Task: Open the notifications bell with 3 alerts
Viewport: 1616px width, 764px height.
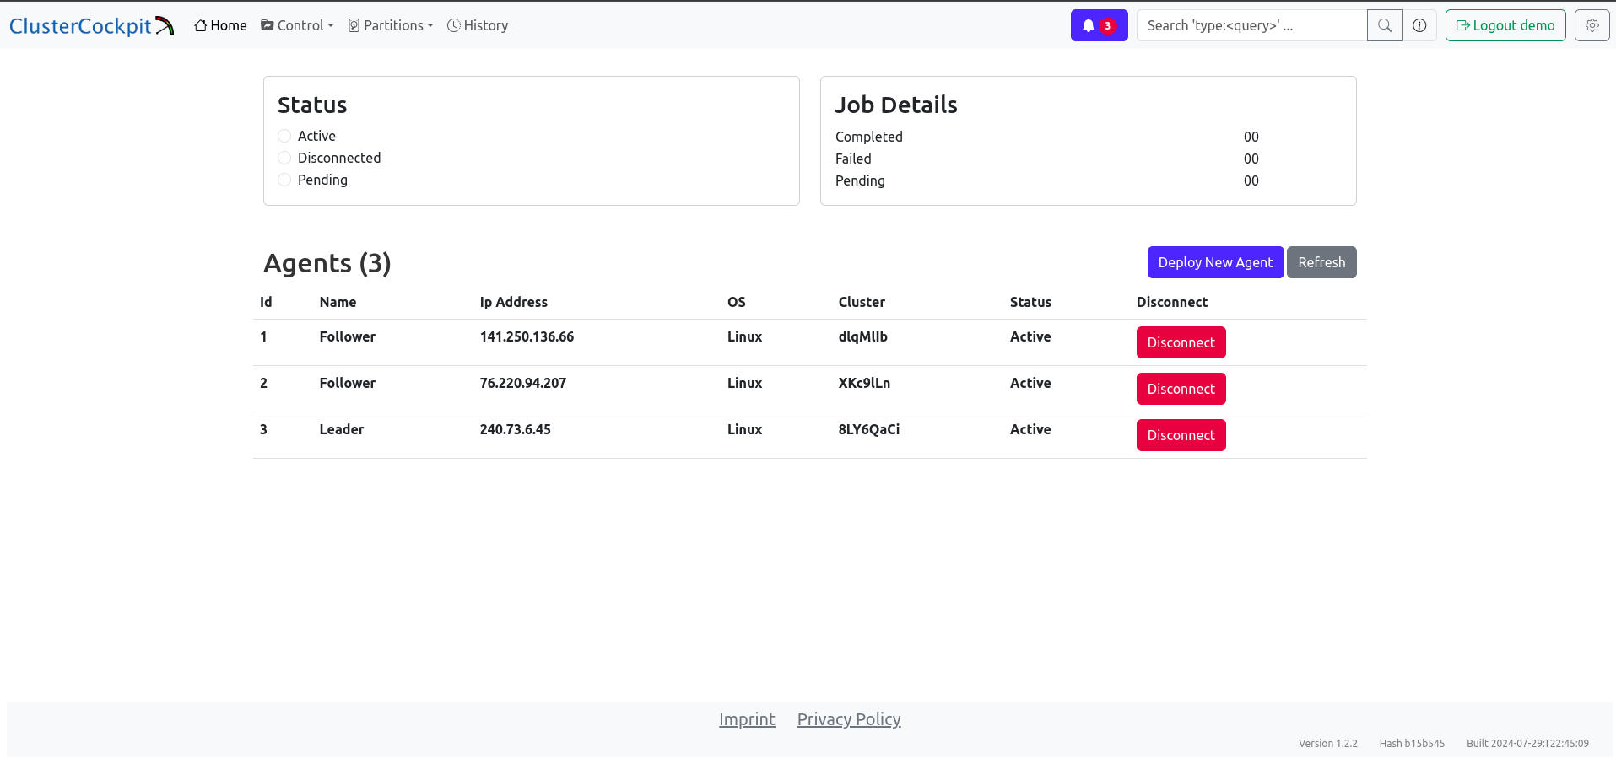Action: pos(1098,25)
